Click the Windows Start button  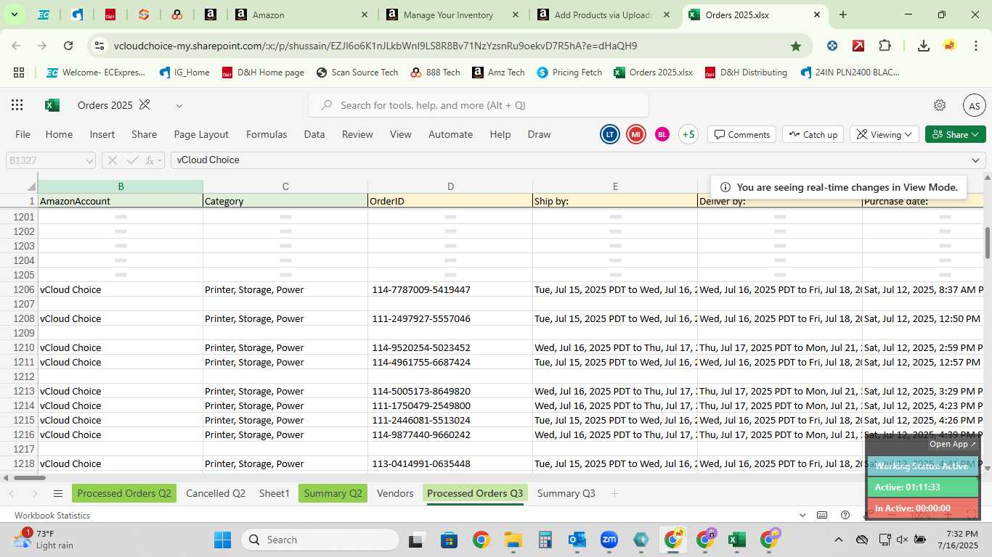(222, 540)
